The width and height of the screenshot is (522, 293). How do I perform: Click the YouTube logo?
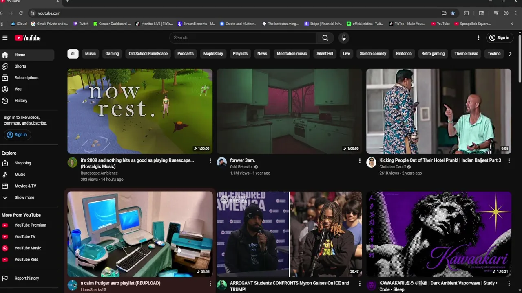coord(28,38)
